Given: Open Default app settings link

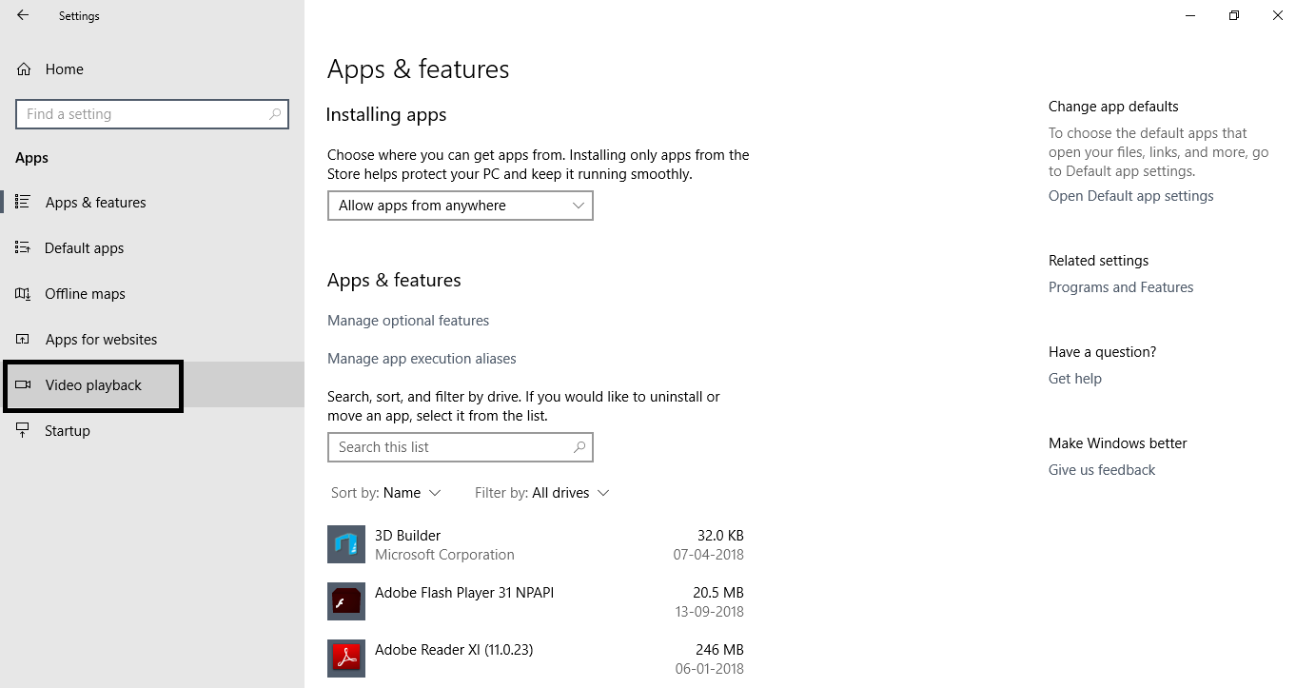Looking at the screenshot, I should pyautogui.click(x=1131, y=196).
